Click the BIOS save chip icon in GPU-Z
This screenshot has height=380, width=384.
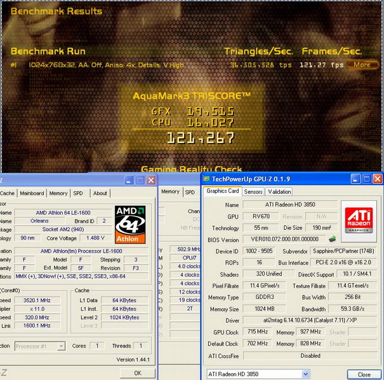[x=333, y=239]
